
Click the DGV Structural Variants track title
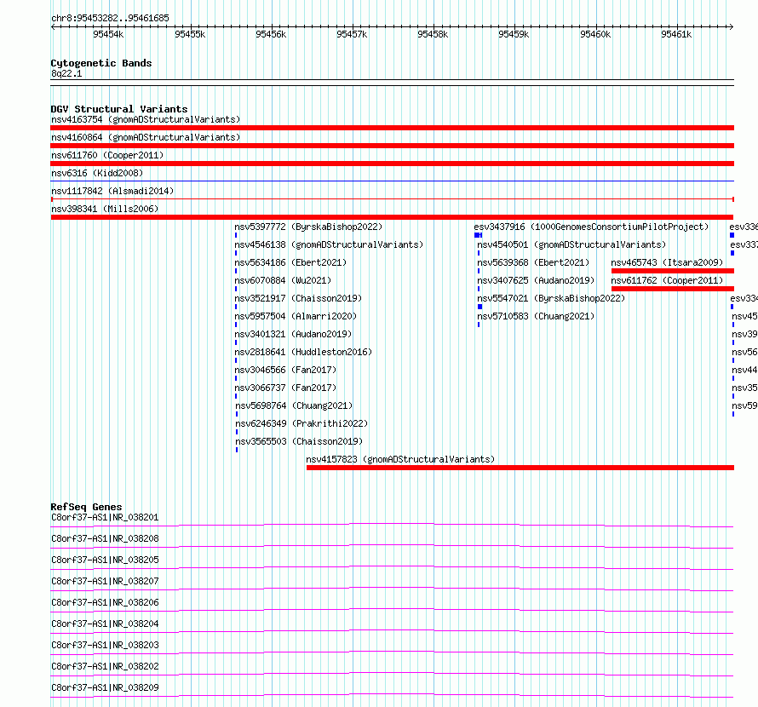pos(119,109)
